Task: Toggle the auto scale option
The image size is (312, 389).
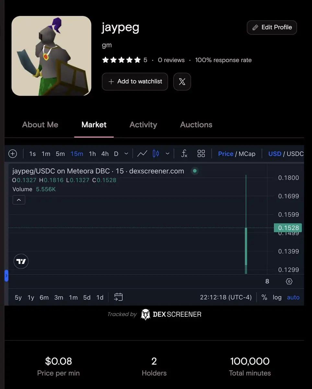Action: [x=293, y=298]
